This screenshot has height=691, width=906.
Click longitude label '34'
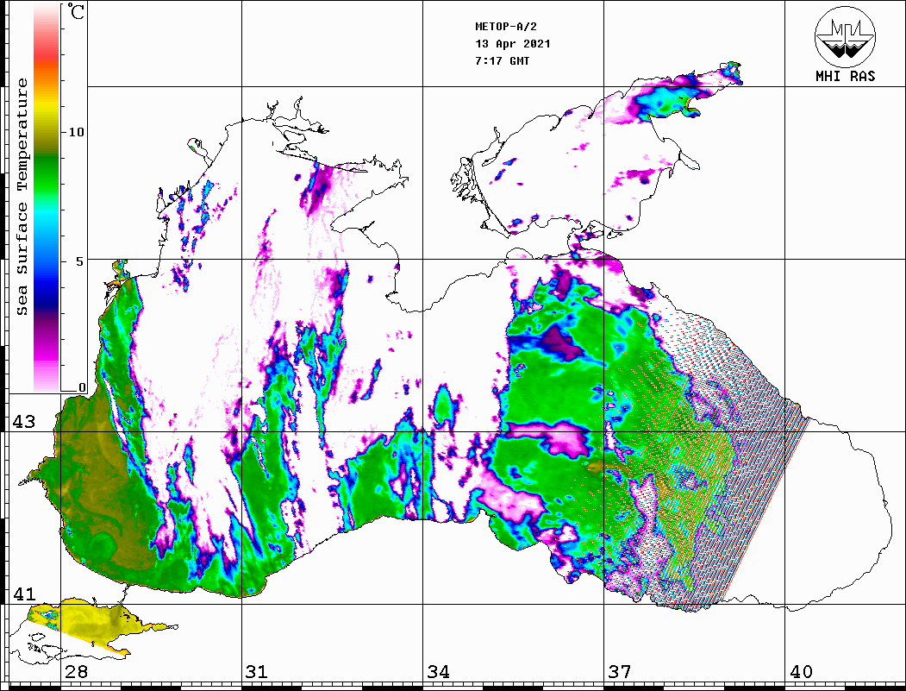[438, 672]
